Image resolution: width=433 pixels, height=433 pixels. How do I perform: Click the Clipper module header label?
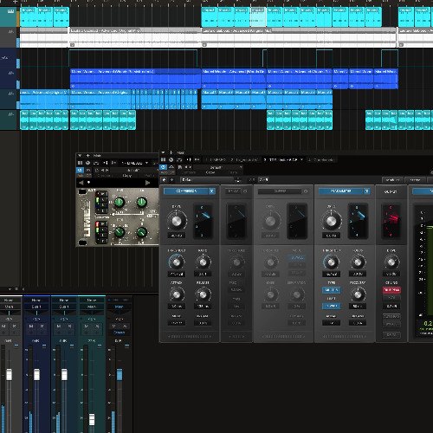(x=280, y=191)
